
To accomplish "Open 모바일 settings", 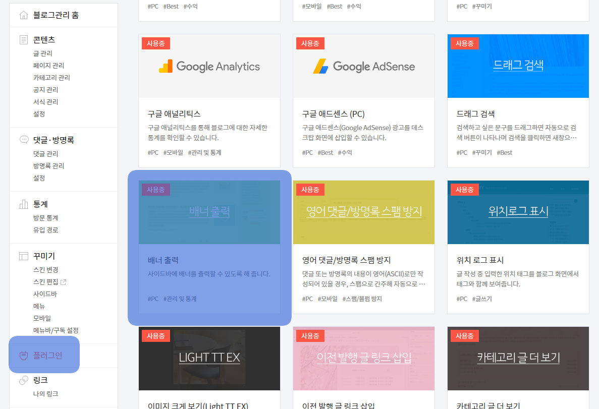I will (42, 319).
